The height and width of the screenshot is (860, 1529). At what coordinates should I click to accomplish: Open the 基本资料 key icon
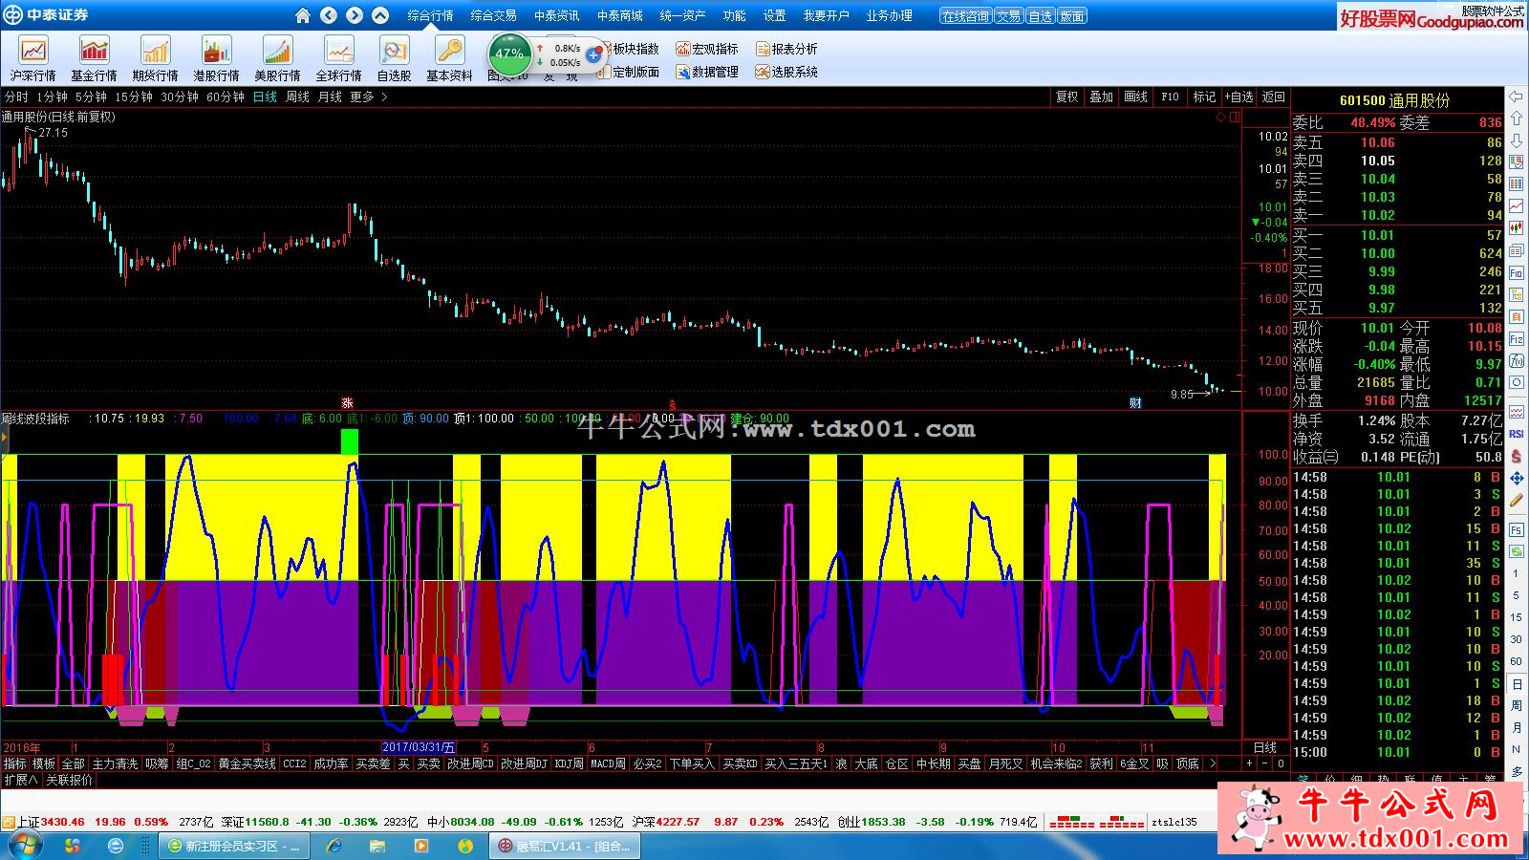[x=449, y=59]
